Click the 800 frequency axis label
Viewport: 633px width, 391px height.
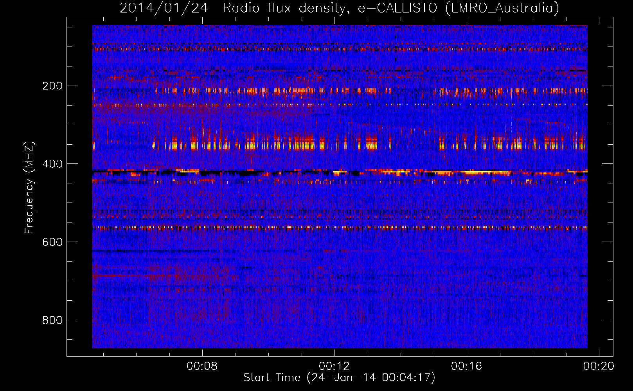point(52,321)
